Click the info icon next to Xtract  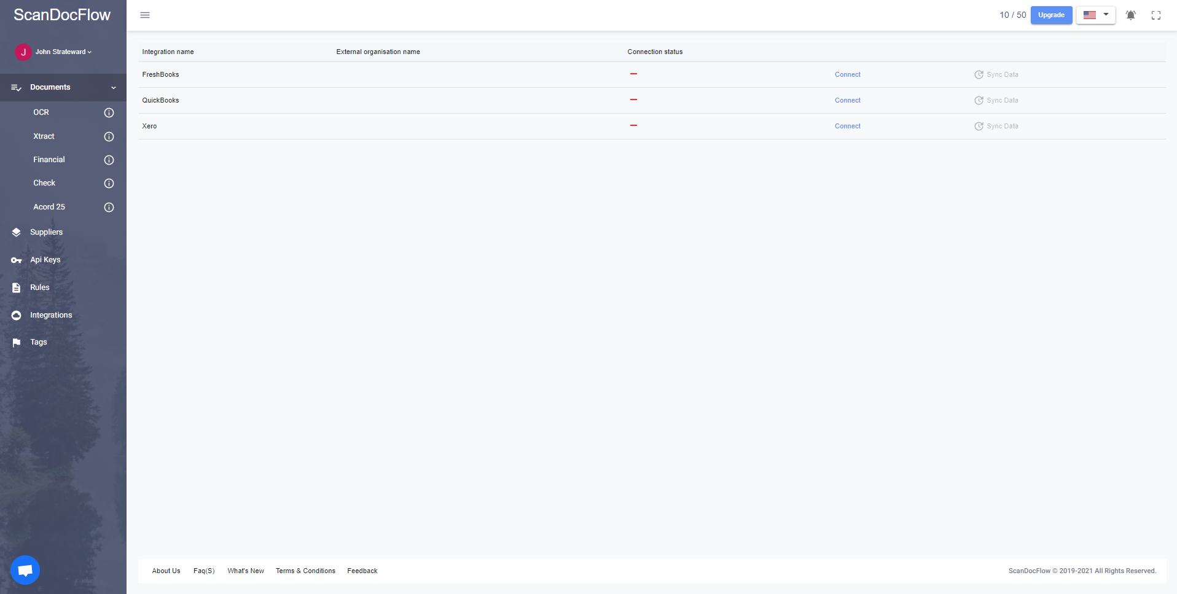click(109, 137)
